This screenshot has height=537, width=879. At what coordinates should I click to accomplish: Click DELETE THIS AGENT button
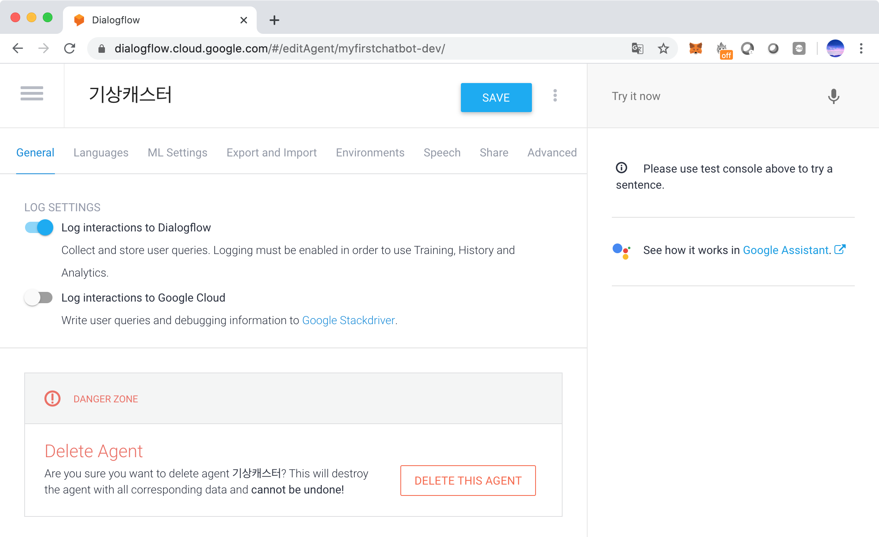pyautogui.click(x=468, y=481)
